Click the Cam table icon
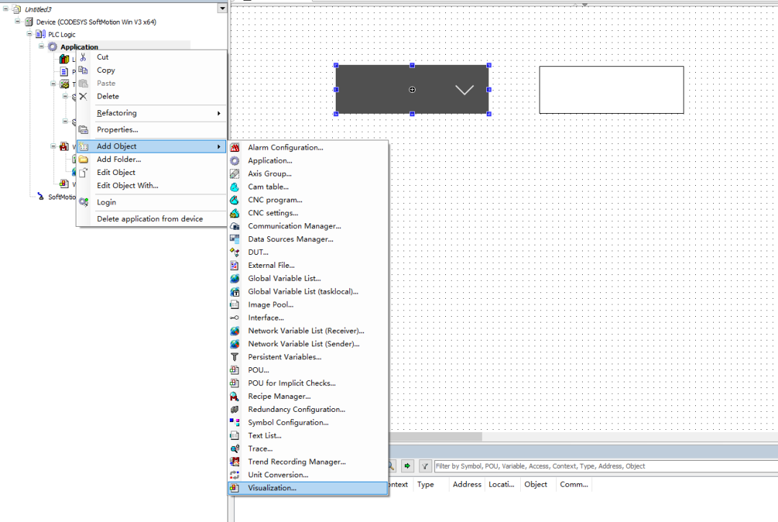Image resolution: width=778 pixels, height=522 pixels. (x=235, y=187)
